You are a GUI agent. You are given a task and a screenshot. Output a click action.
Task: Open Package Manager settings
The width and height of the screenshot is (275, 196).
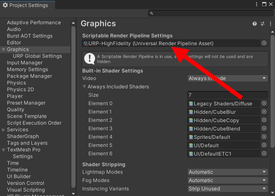coord(30,76)
